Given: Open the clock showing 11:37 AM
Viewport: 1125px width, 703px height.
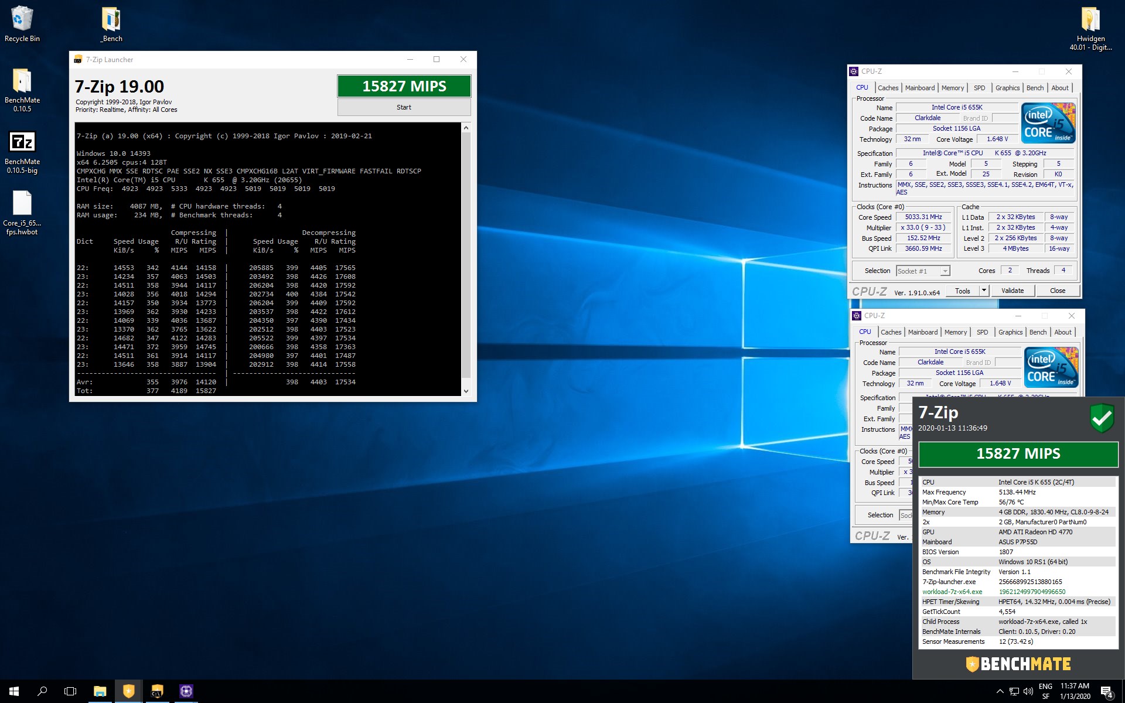Looking at the screenshot, I should pos(1075,691).
